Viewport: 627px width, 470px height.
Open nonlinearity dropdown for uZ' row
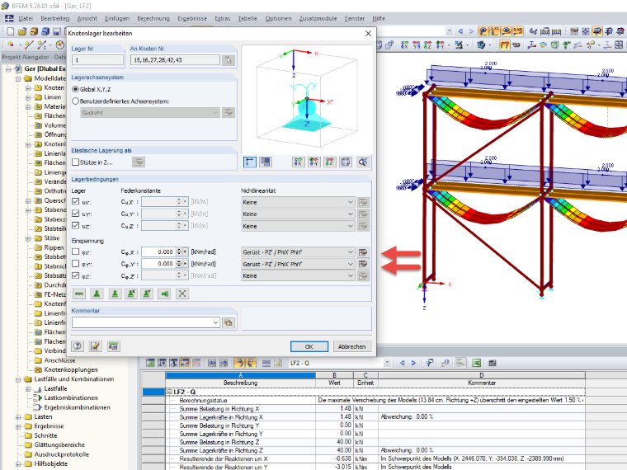(x=298, y=226)
